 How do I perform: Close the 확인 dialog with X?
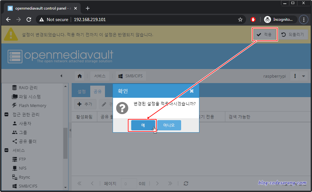pyautogui.click(x=192, y=91)
